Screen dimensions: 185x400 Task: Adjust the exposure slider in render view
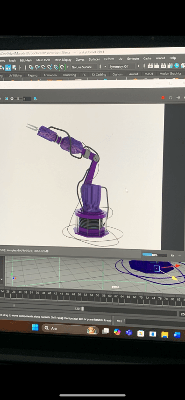click(18, 98)
